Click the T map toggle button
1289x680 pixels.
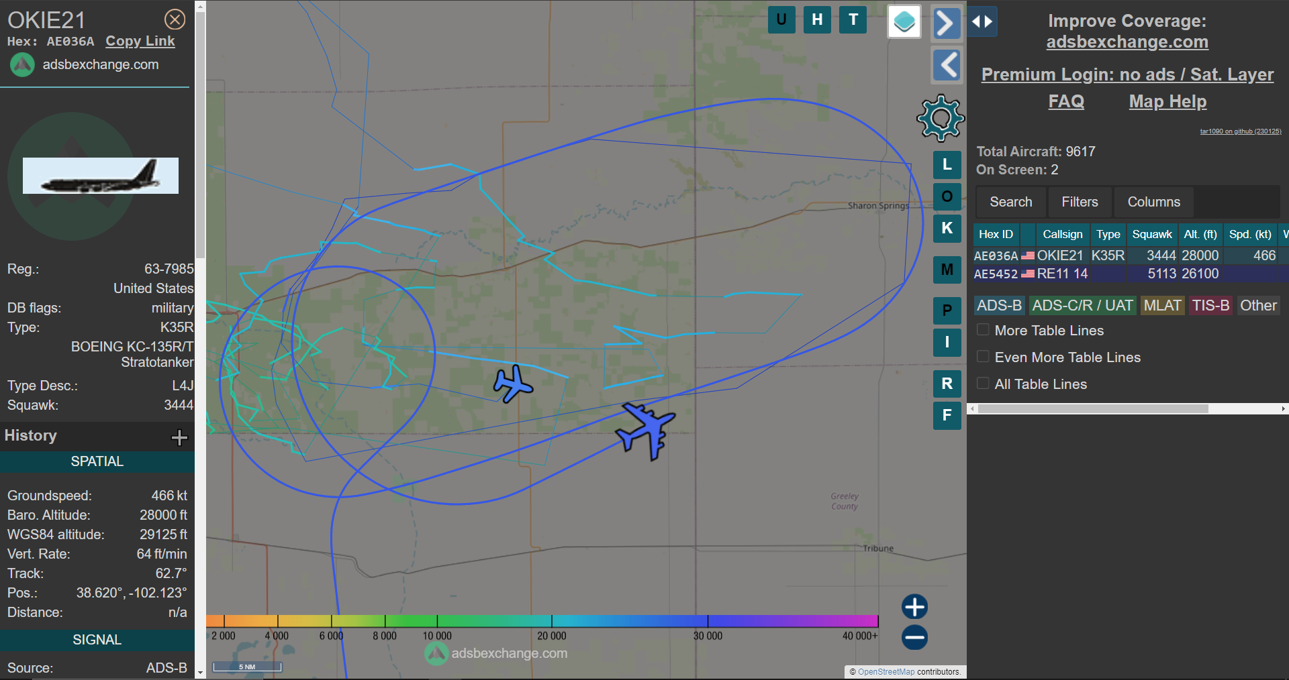(853, 19)
